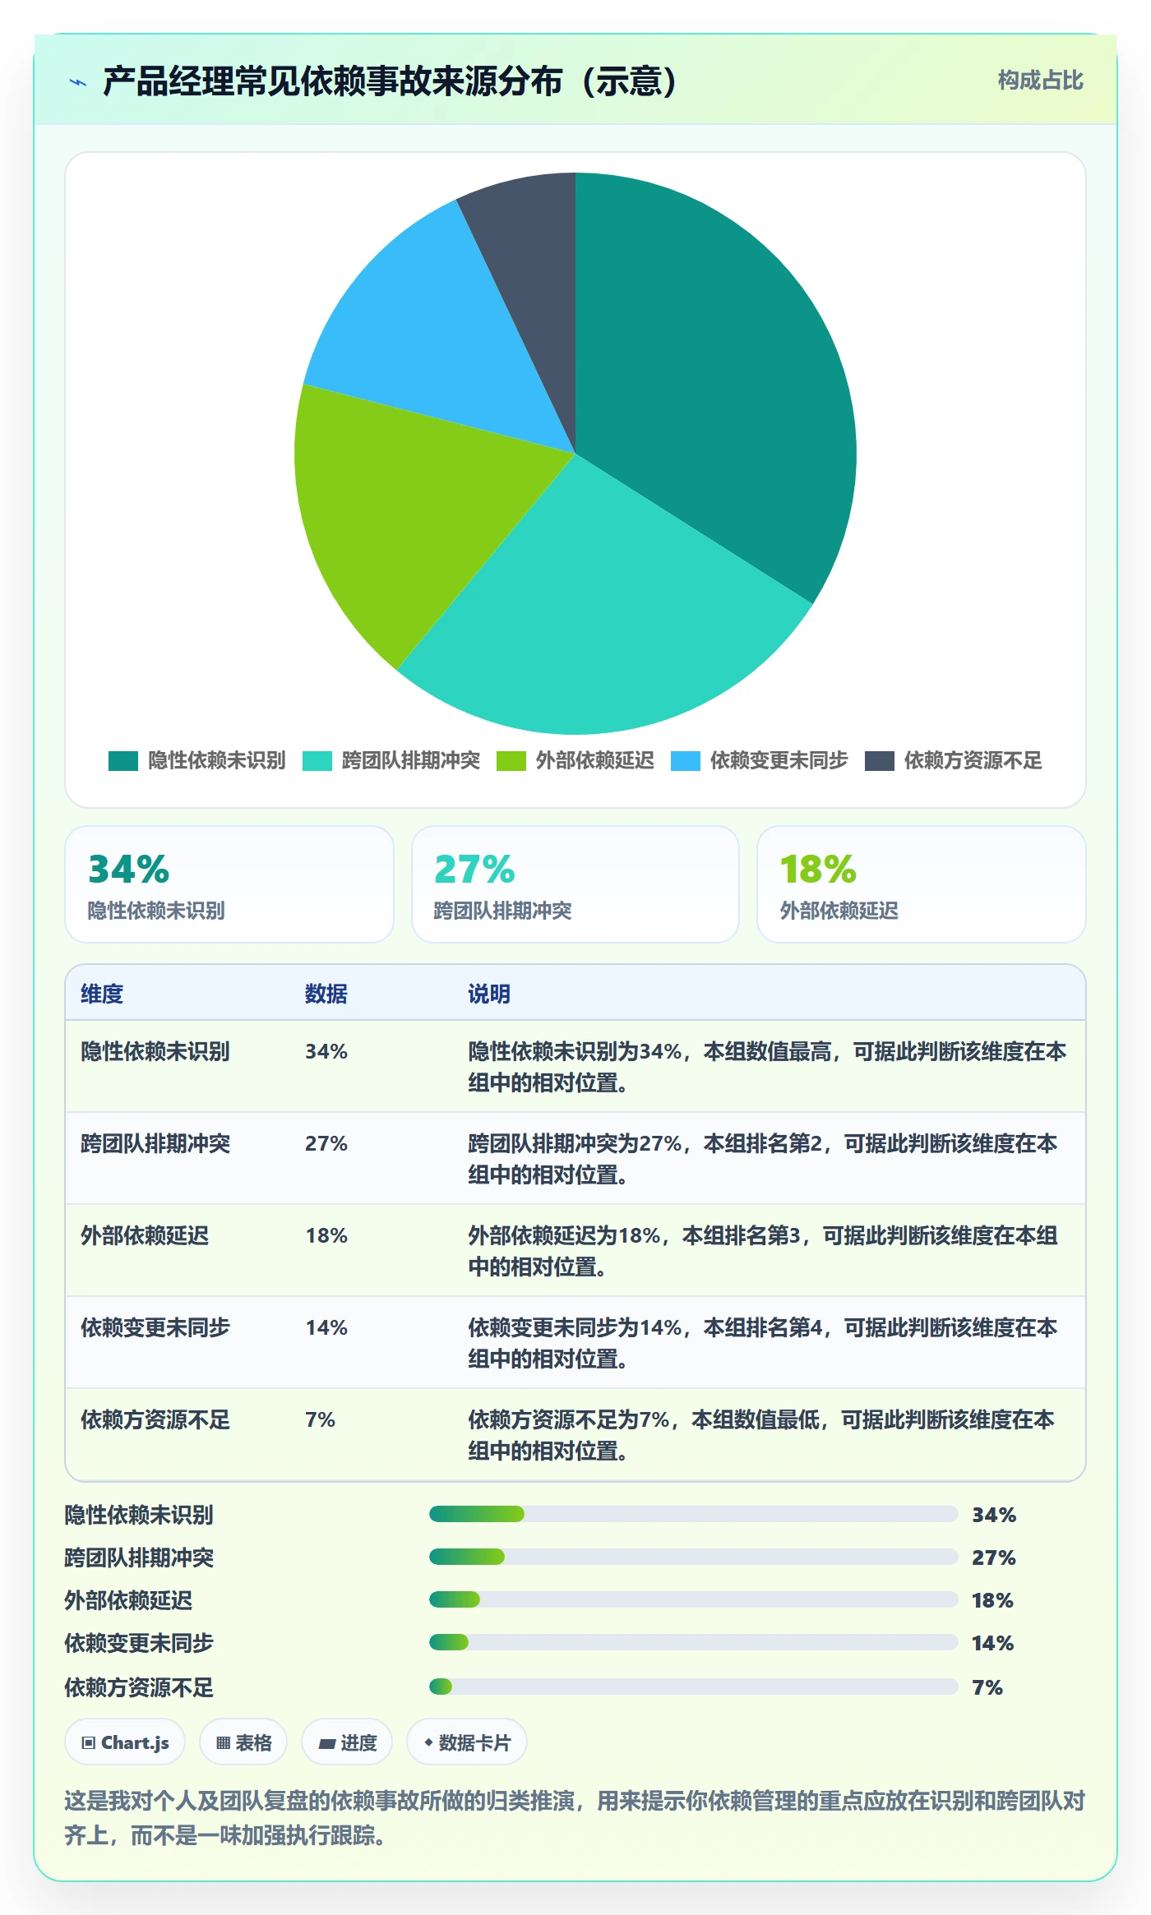Screen dimensions: 1151x1915
Task: Click the 隐性依赖未识别 progress bar
Action: (x=693, y=1514)
